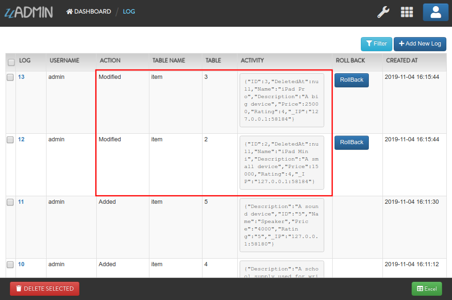Click the LOG breadcrumb link

129,12
